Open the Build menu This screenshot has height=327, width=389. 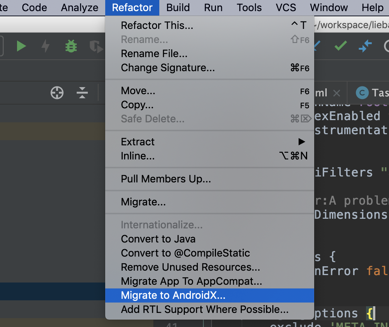(178, 8)
